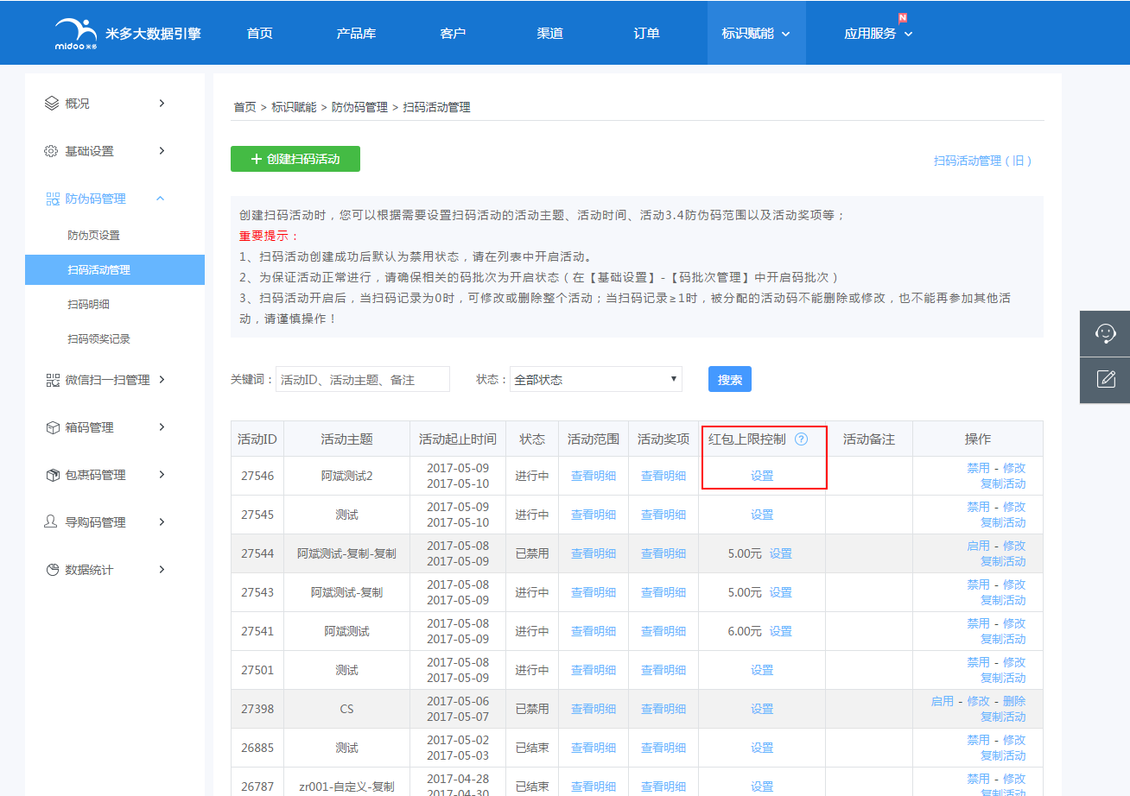View 活动奖项 查看明细 for 阿斌测试2
The image size is (1130, 796).
coord(663,476)
